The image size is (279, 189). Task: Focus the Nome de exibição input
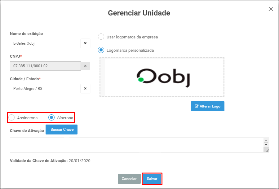pyautogui.click(x=45, y=43)
